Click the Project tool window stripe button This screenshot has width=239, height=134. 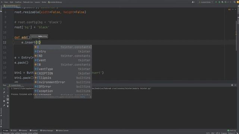1,9
